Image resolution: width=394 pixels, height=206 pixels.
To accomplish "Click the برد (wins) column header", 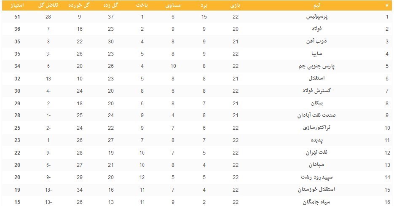I will tap(204, 5).
